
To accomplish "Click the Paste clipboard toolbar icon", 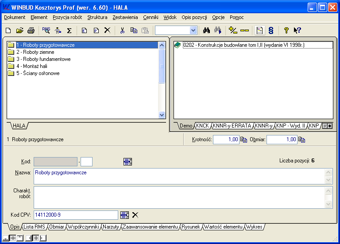I will (145, 30).
